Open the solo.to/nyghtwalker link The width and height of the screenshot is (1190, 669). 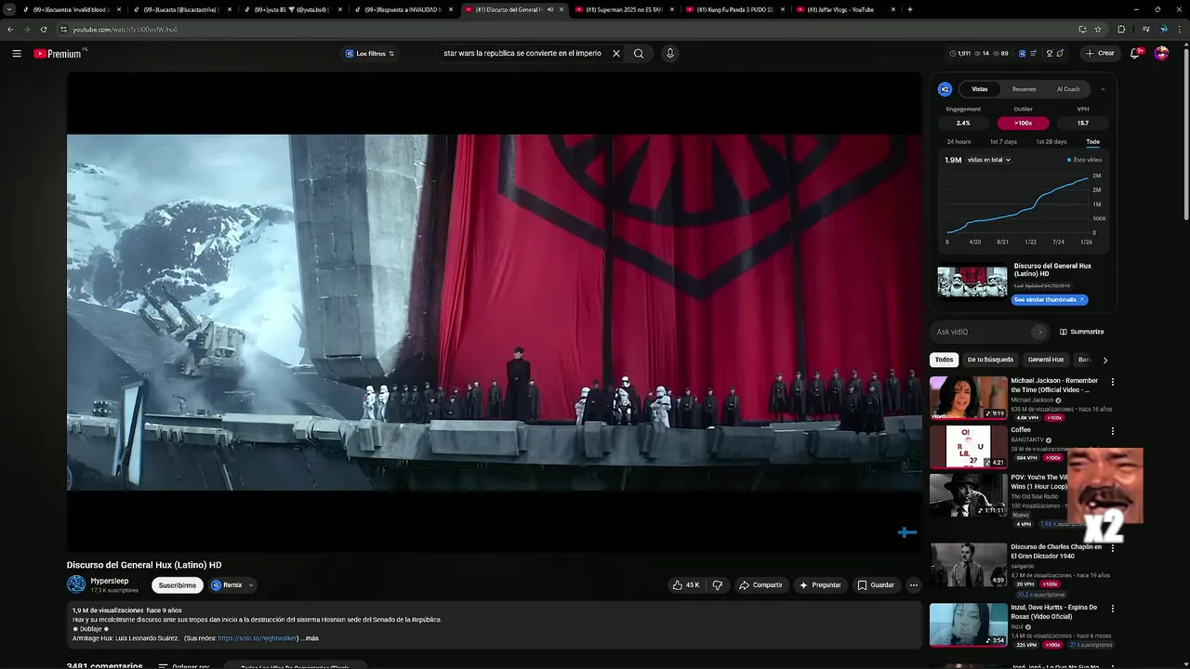tap(258, 638)
